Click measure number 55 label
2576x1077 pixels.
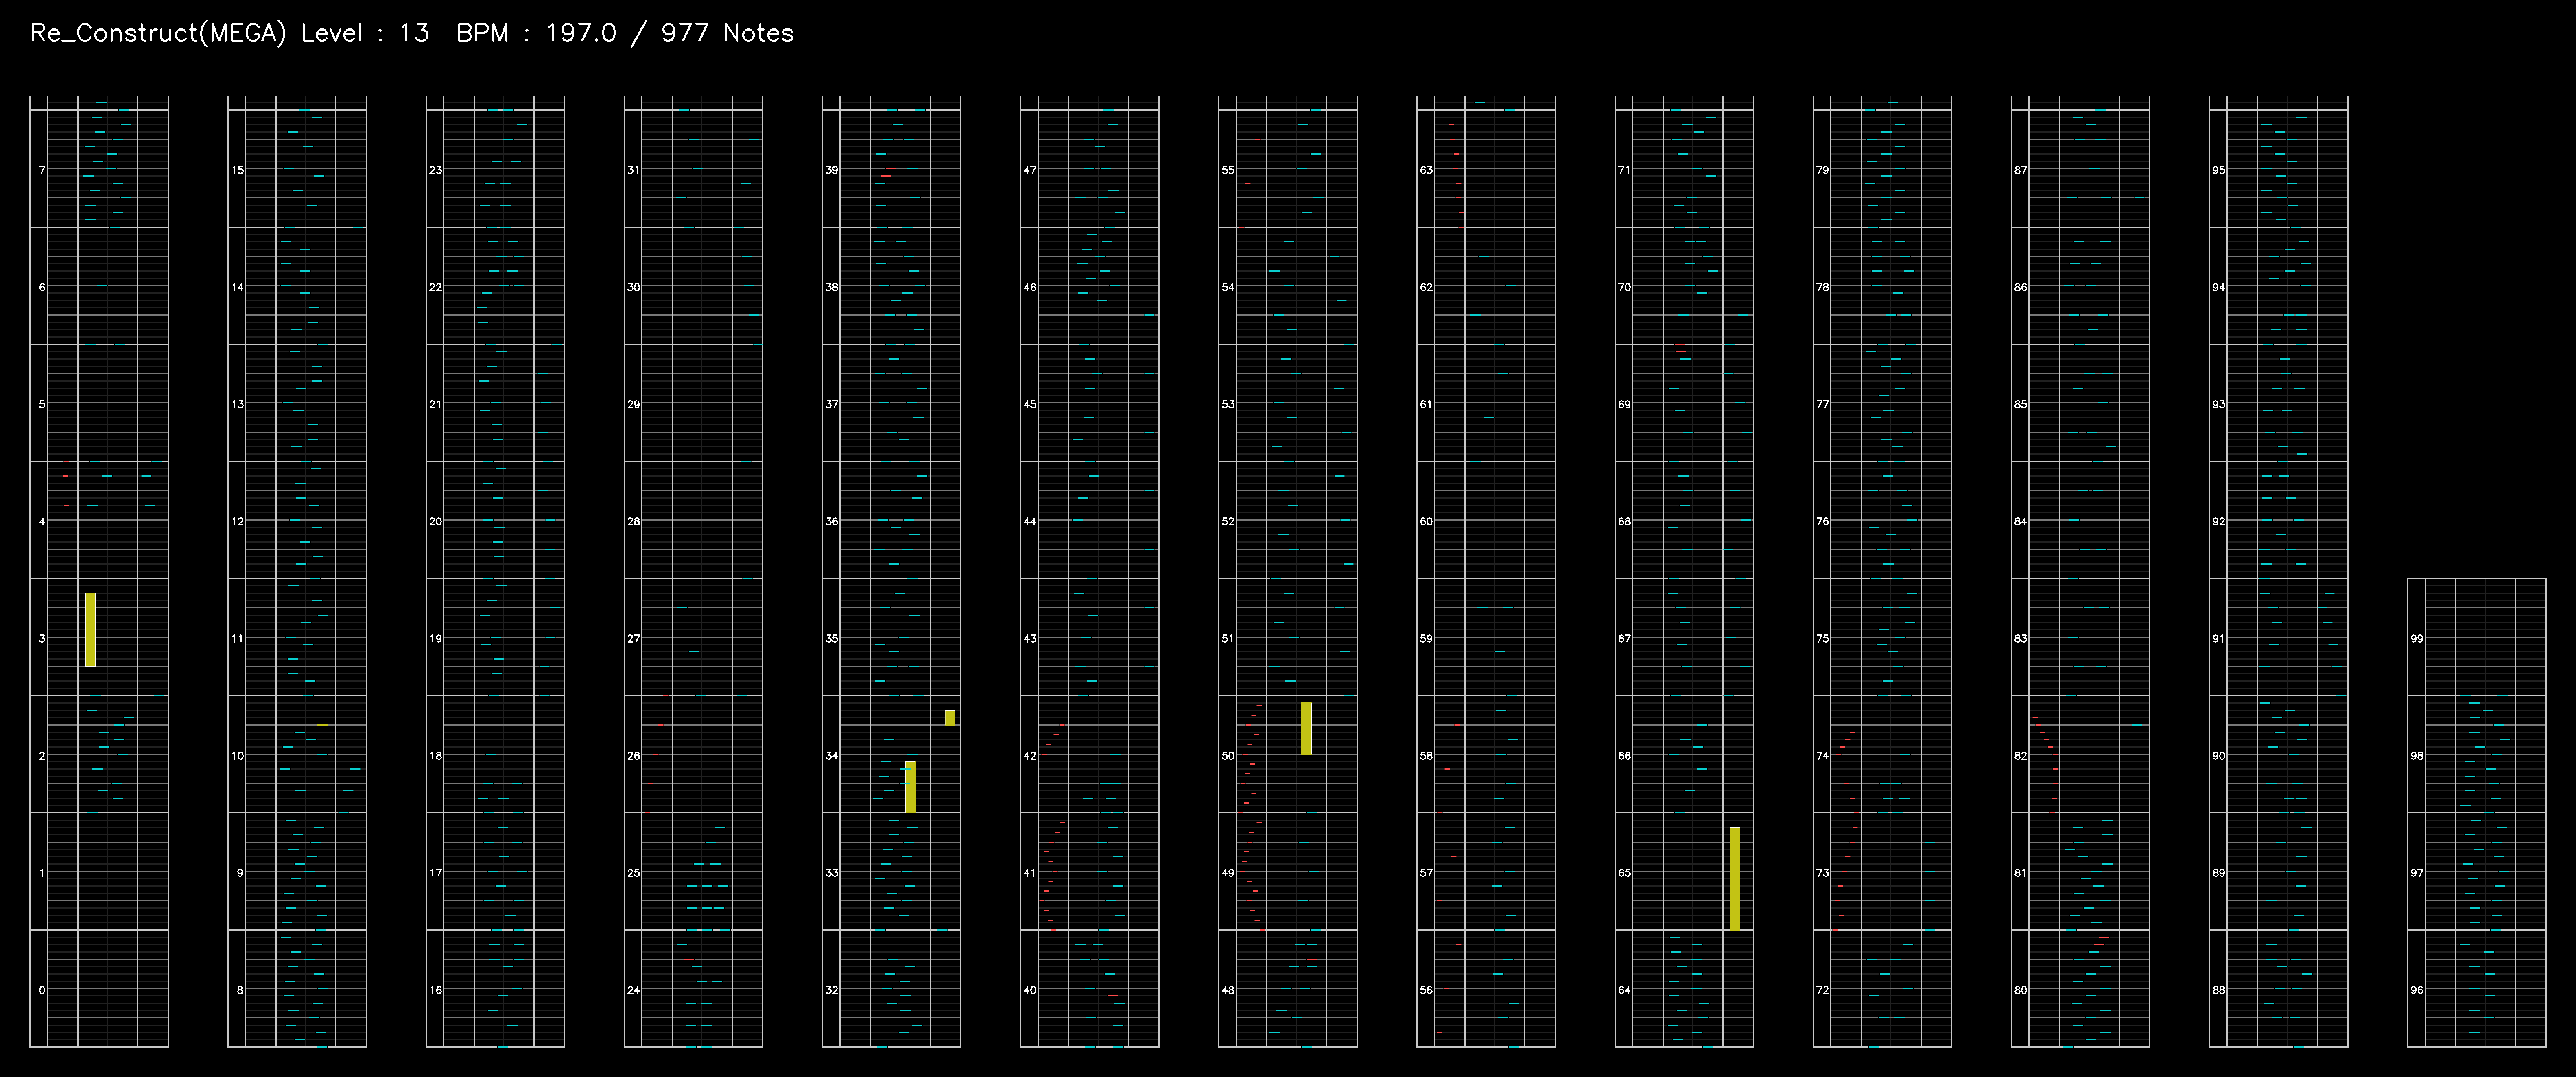(1228, 170)
